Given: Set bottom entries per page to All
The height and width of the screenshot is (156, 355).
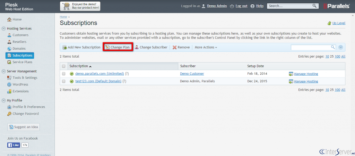Looking at the screenshot, I should (343, 90).
